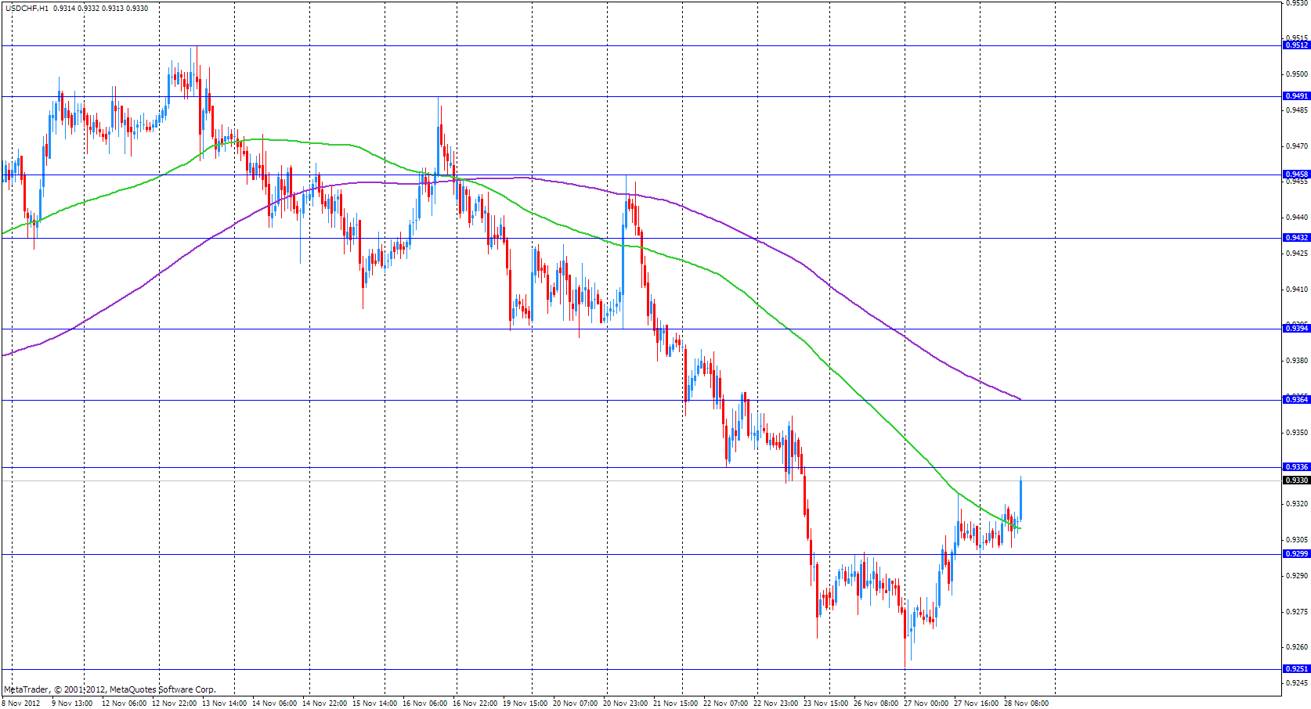Click the 27 Nov 16:00 time label
Viewport: 1311px width, 709px height.
coord(976,704)
